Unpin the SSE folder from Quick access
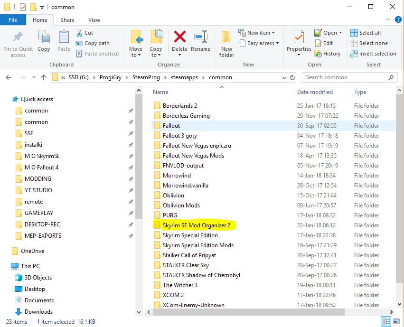 [x=131, y=133]
